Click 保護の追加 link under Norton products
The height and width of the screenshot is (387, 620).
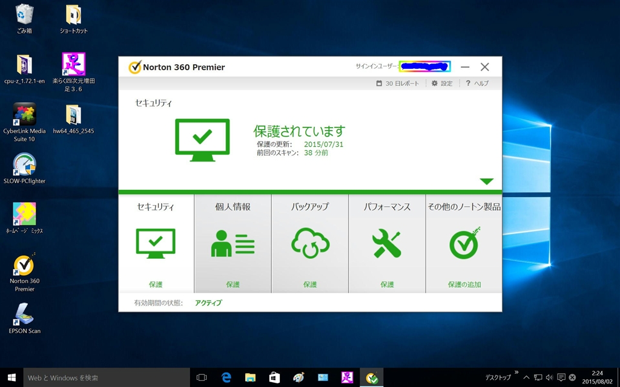464,285
